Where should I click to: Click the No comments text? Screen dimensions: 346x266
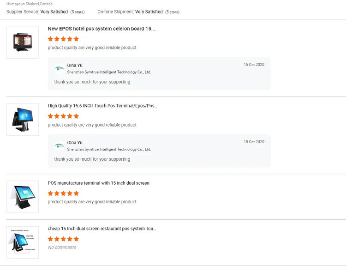[x=62, y=248]
